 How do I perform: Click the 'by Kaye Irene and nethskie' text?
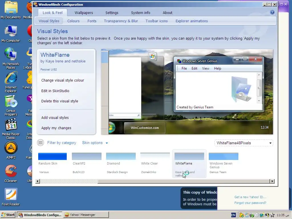[x=63, y=61]
